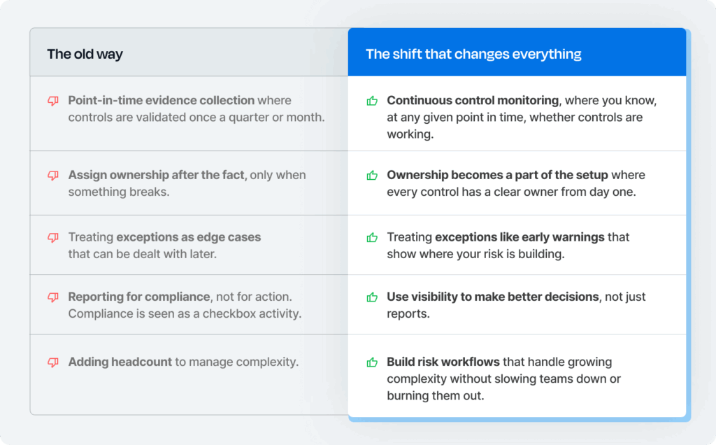Click the 'Point-in-time evidence collection' bold text
This screenshot has height=445, width=716.
point(162,100)
